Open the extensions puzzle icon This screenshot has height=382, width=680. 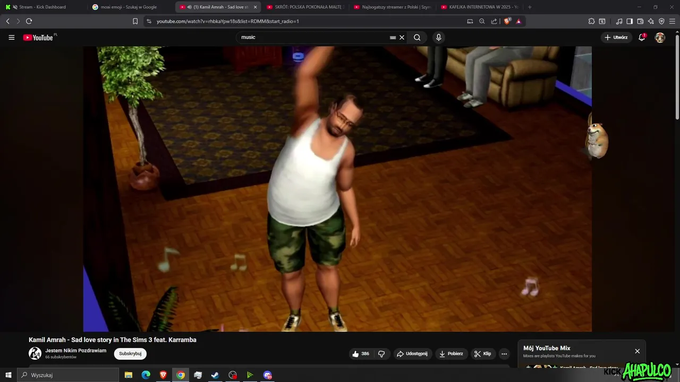tap(591, 21)
